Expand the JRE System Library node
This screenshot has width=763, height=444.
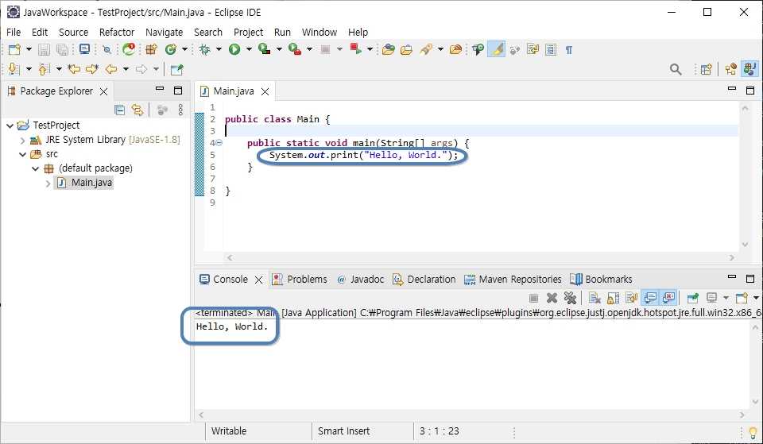tap(22, 140)
